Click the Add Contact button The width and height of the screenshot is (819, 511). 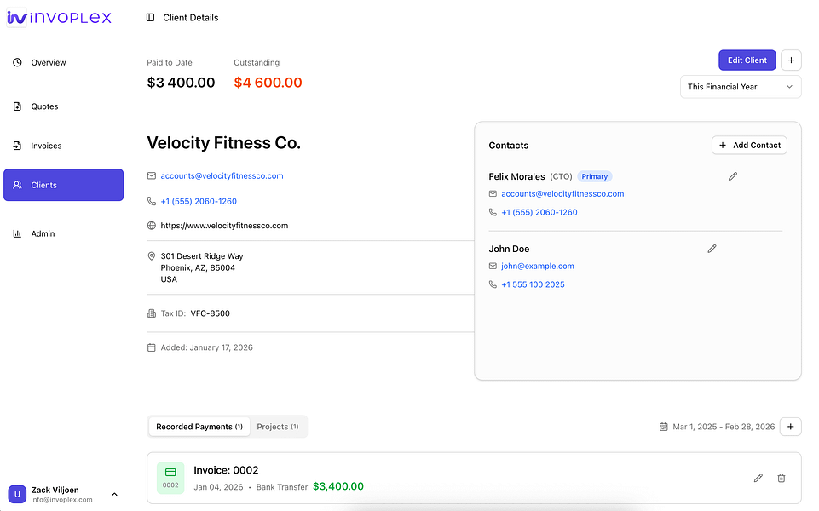pos(749,146)
